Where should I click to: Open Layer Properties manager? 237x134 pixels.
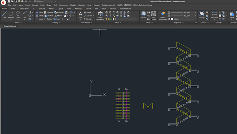coord(100,16)
